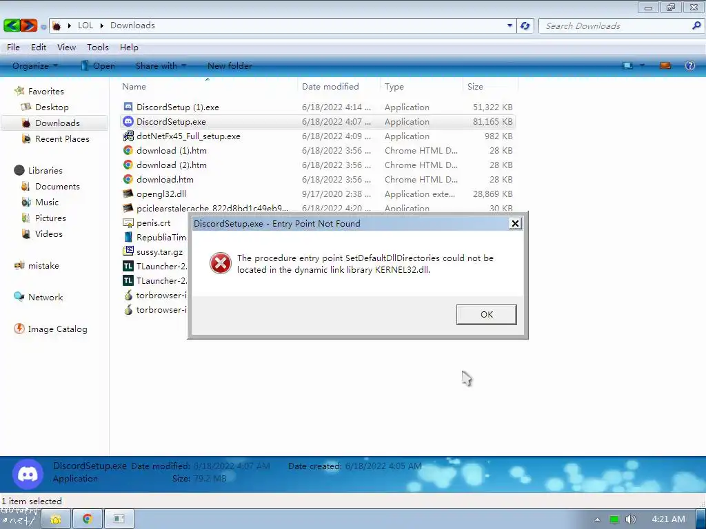Click the orange Forward navigation arrow
Image resolution: width=706 pixels, height=529 pixels.
coord(29,25)
